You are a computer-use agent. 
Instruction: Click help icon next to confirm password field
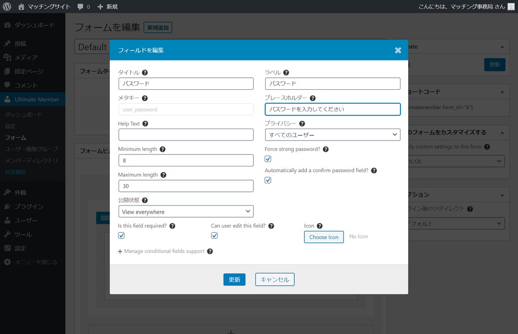[x=374, y=170]
